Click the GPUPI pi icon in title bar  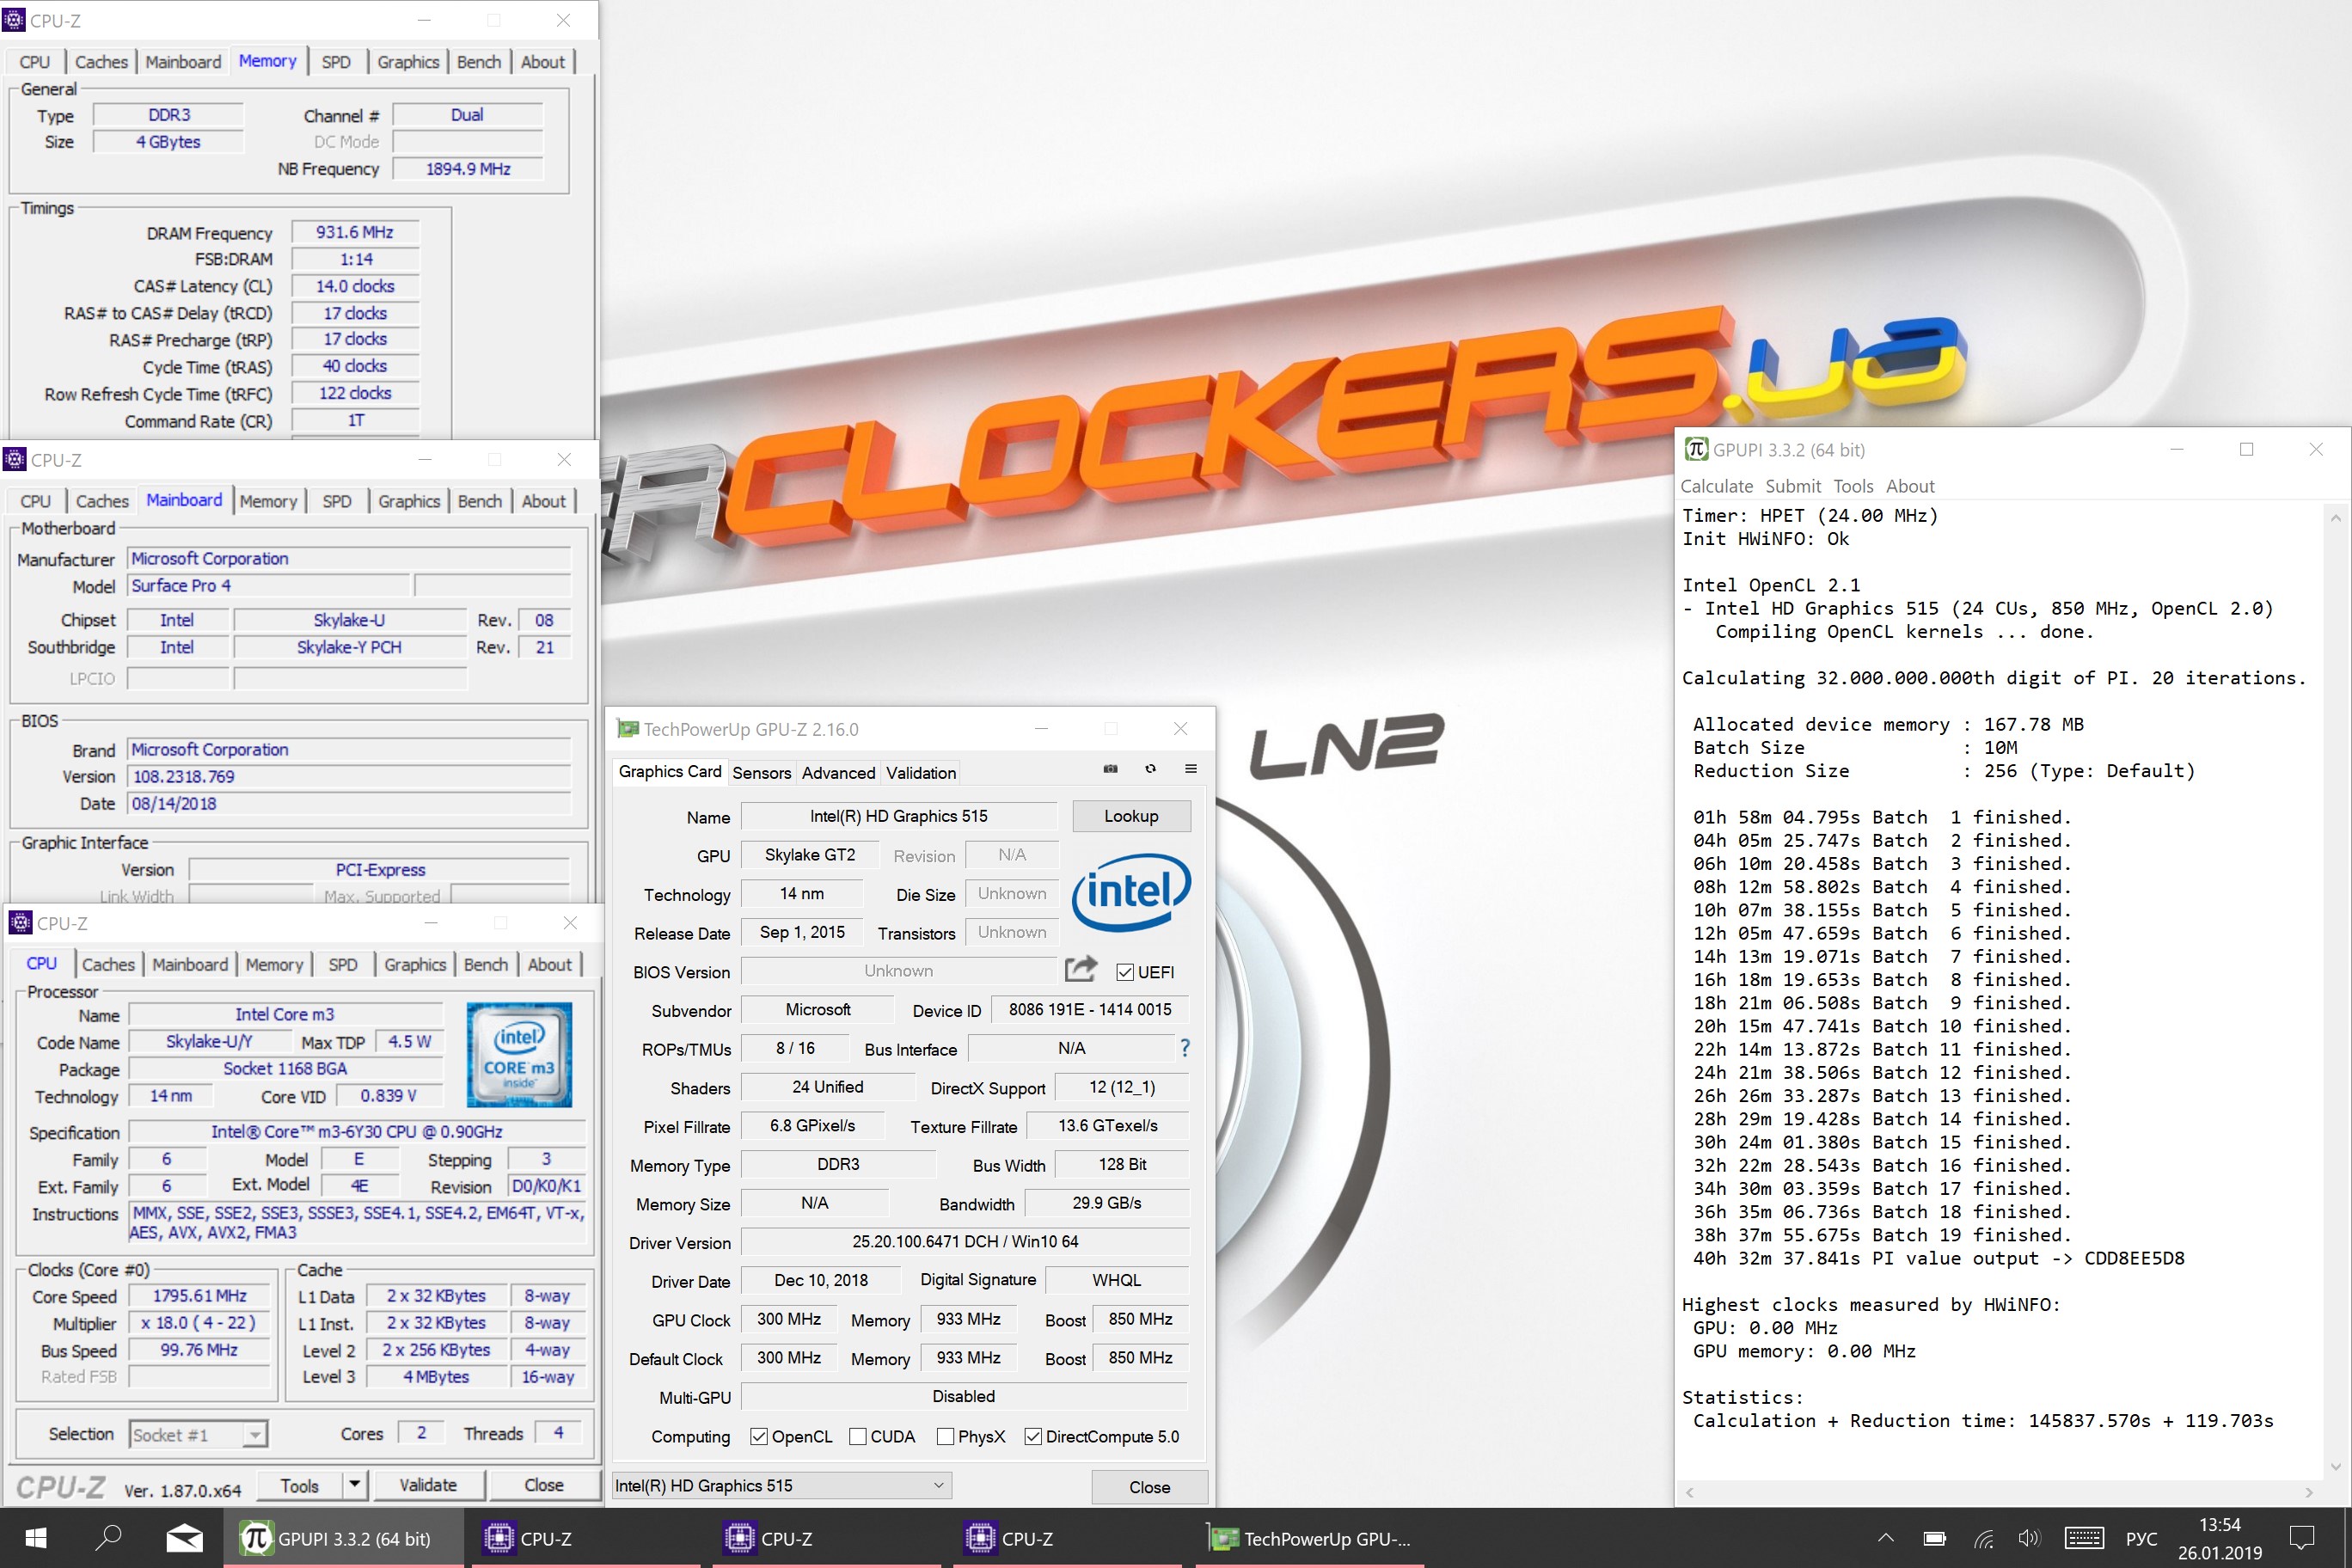point(1696,449)
